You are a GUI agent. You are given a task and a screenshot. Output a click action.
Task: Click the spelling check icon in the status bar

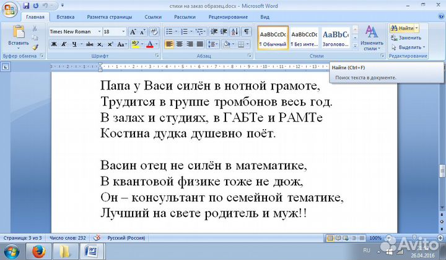(x=97, y=238)
